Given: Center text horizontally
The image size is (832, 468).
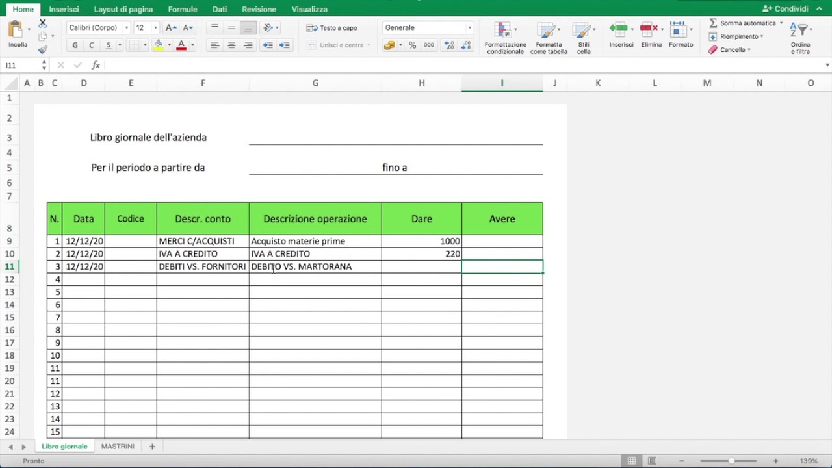Looking at the screenshot, I should [231, 45].
